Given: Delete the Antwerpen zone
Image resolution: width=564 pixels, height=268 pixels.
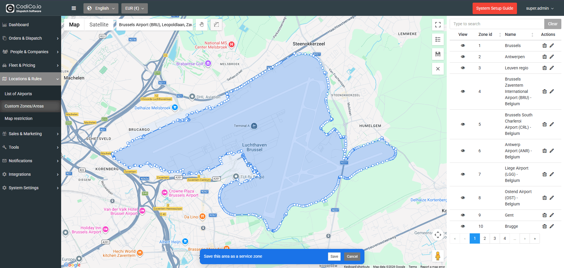Looking at the screenshot, I should [544, 57].
